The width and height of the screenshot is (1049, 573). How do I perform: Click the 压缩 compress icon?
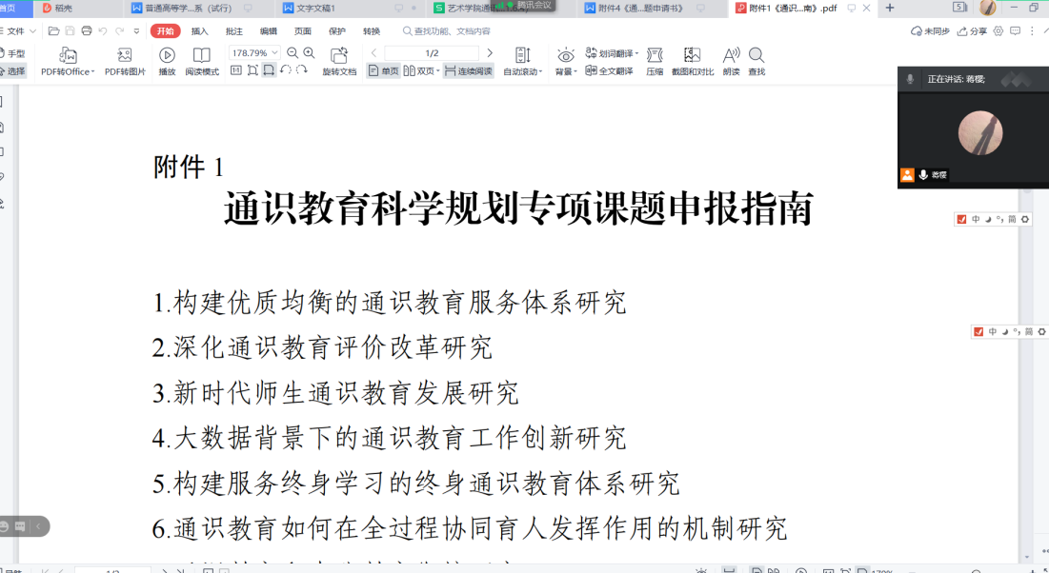click(x=655, y=55)
